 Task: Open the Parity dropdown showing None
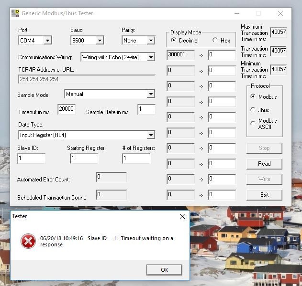point(151,41)
